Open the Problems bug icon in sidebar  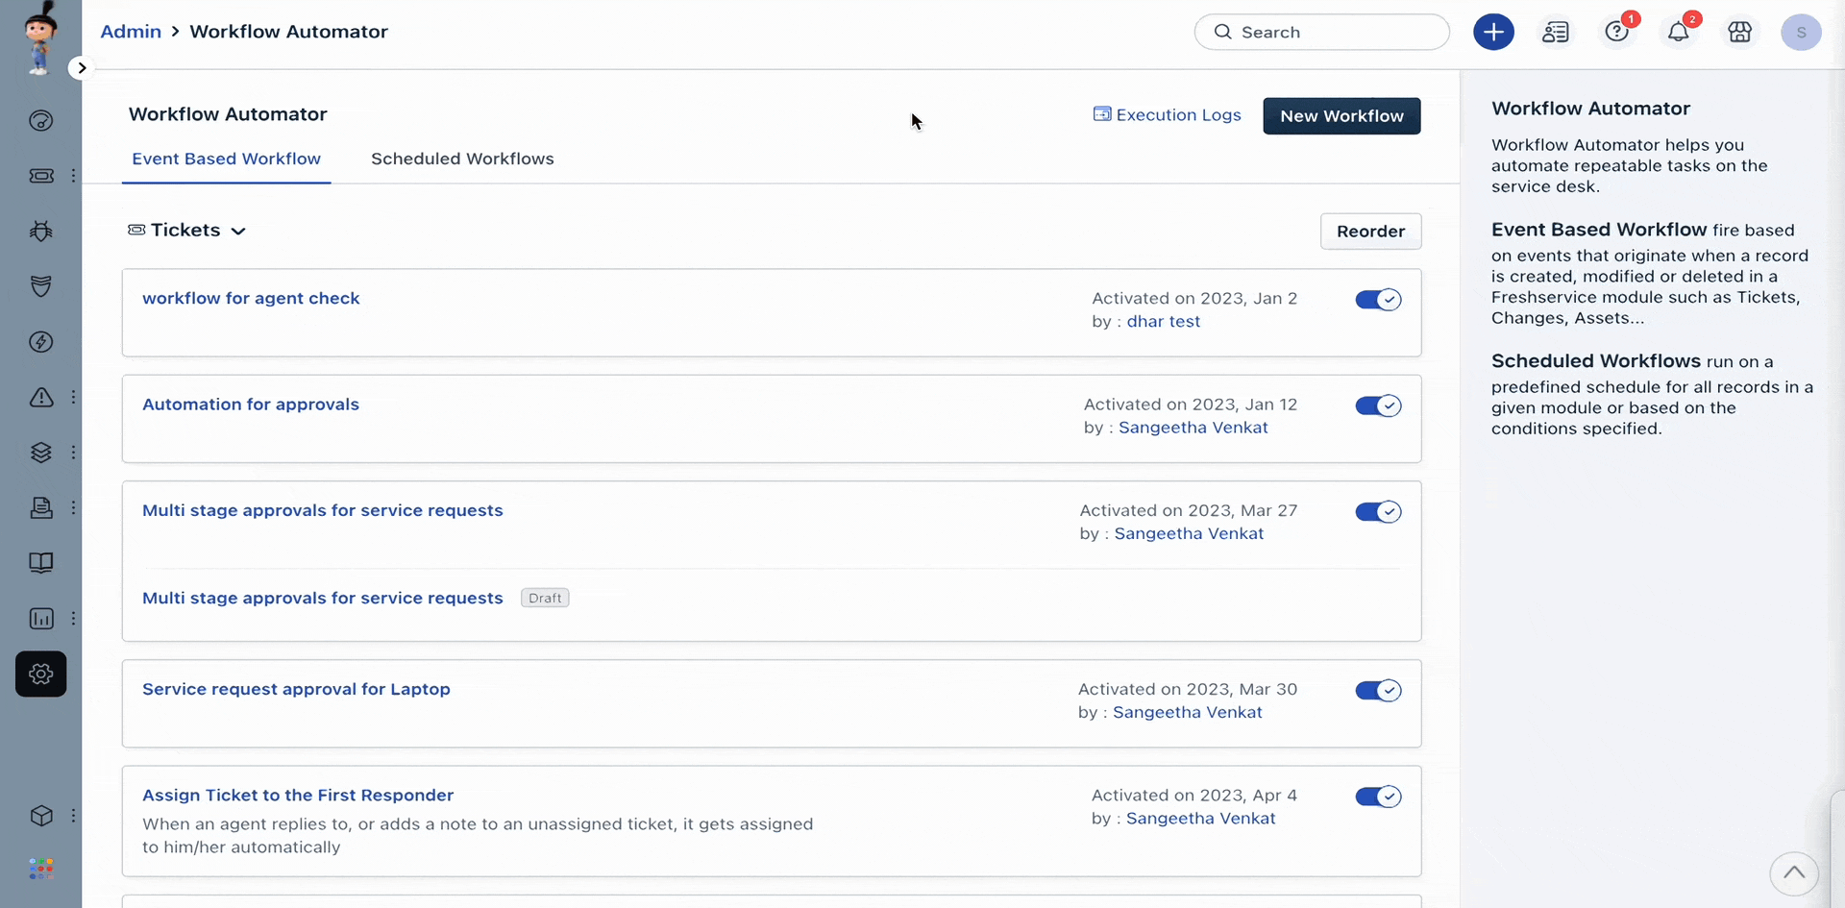point(40,231)
